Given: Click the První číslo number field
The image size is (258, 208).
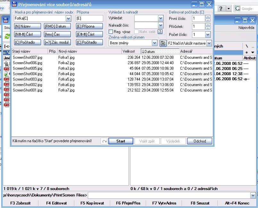Looking at the screenshot, I should [x=199, y=19].
